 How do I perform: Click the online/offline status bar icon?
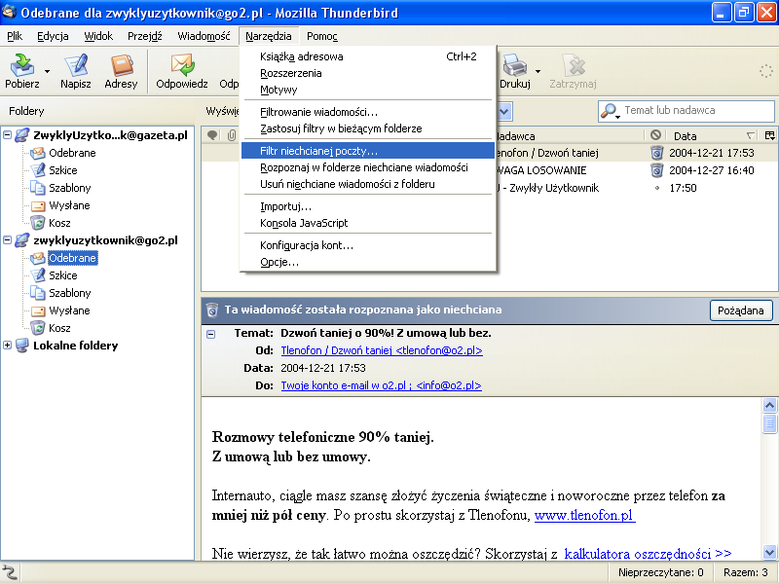10,572
